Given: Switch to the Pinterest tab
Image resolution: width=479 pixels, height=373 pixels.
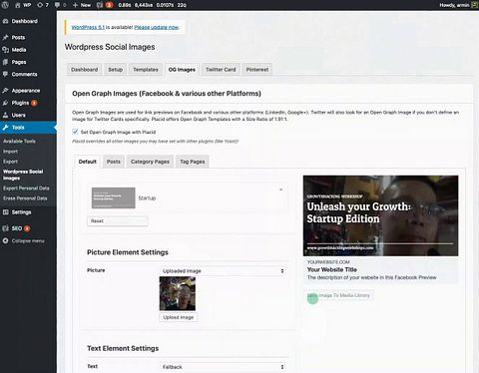Looking at the screenshot, I should coord(257,70).
